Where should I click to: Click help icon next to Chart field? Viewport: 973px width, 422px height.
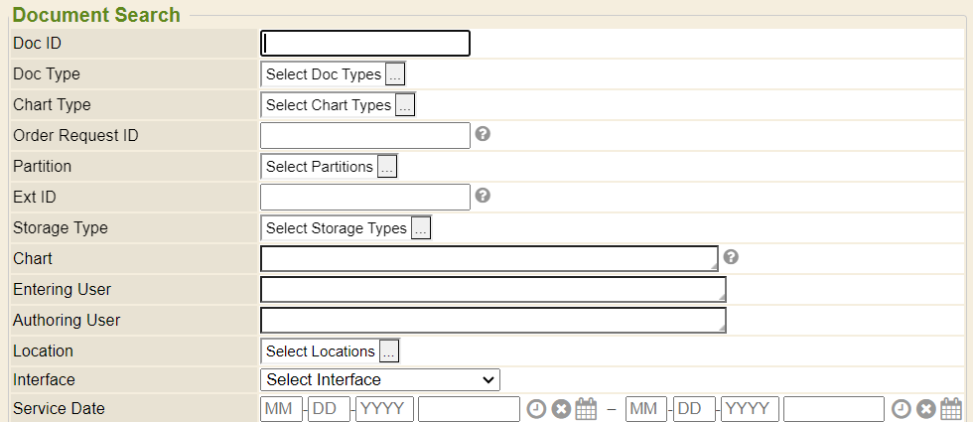click(732, 257)
